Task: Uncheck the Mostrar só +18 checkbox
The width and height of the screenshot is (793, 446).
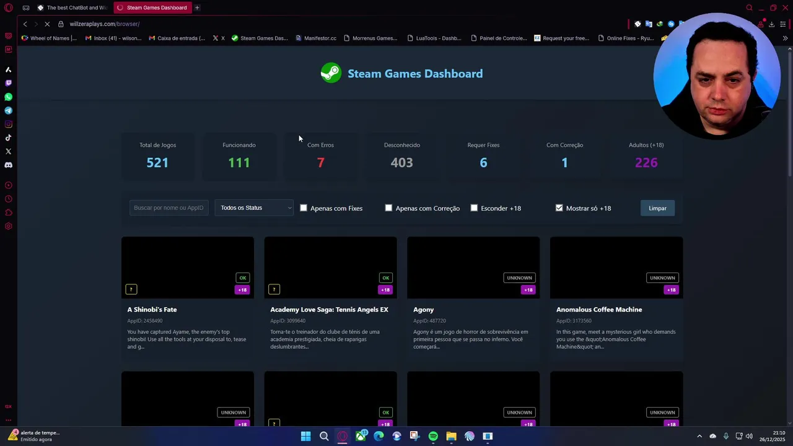Action: [x=559, y=208]
